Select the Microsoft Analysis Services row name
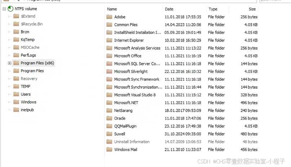Viewport: 291px width, 167px height. pos(137,48)
